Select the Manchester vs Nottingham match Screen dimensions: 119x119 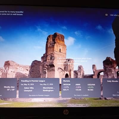pyautogui.click(x=48, y=89)
